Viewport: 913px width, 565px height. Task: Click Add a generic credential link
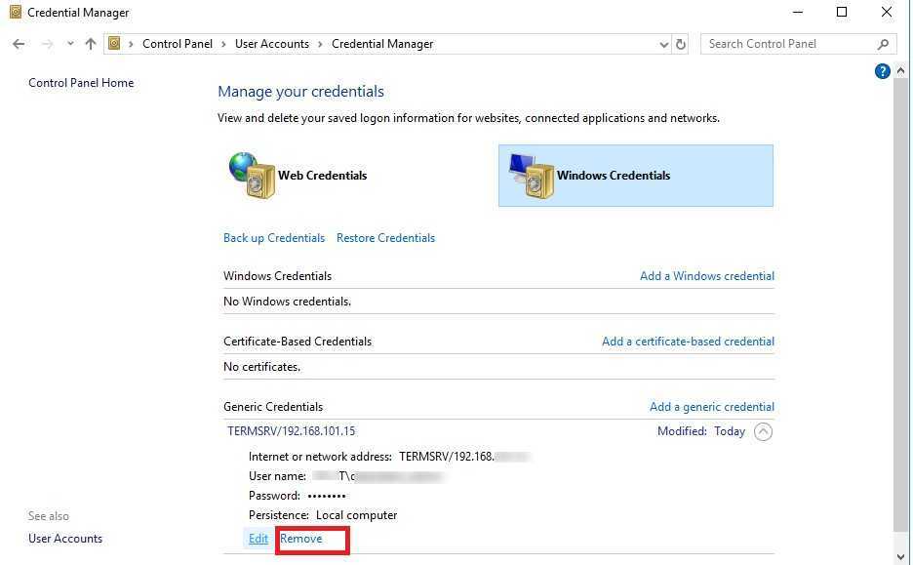711,407
